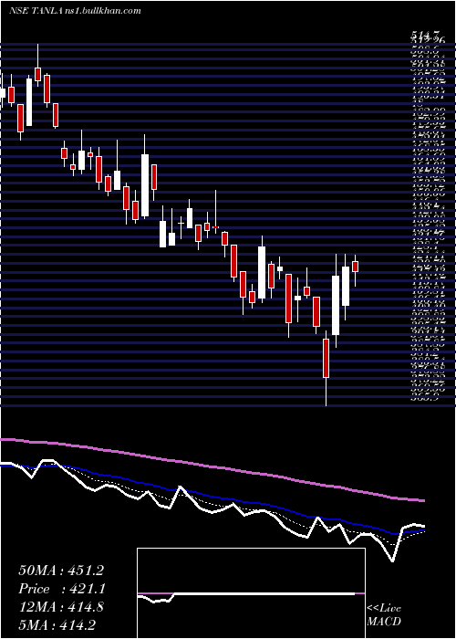Click the 12MA : 414.8 readout
Image resolution: width=456 pixels, height=639 pixels.
[60, 607]
